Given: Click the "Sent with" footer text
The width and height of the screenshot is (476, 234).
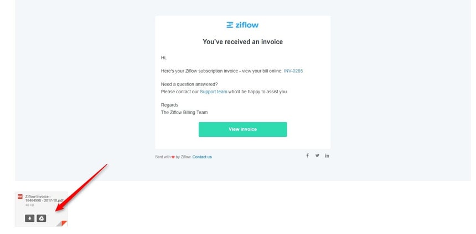Looking at the screenshot, I should pos(163,157).
